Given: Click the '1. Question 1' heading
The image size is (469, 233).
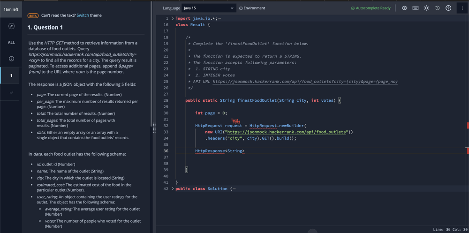Looking at the screenshot, I should 45,28.
